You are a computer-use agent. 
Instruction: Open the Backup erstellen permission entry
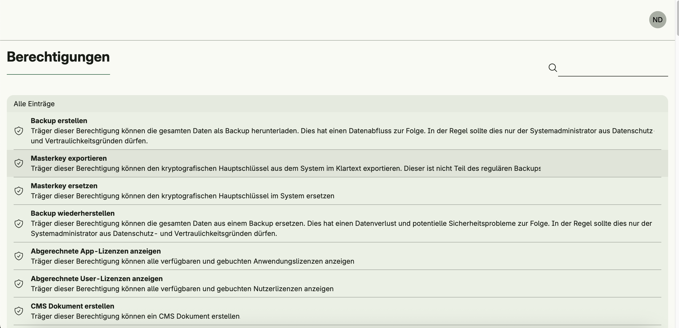coord(59,121)
